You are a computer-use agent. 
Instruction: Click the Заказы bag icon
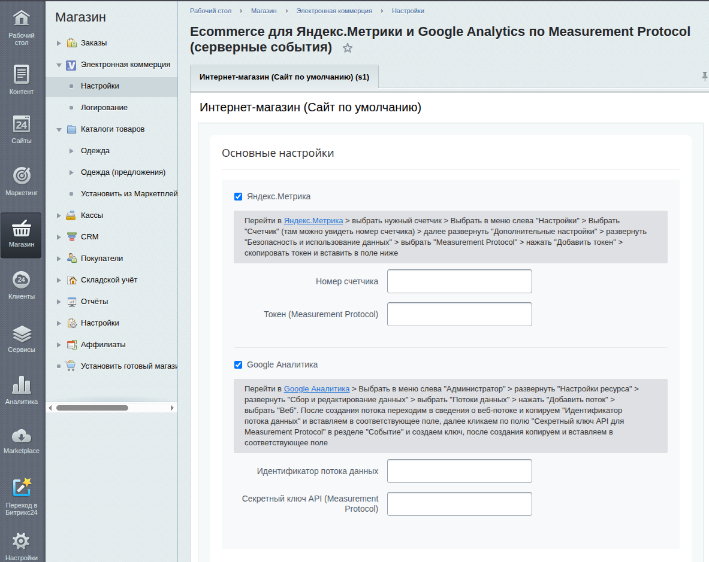pyautogui.click(x=71, y=43)
